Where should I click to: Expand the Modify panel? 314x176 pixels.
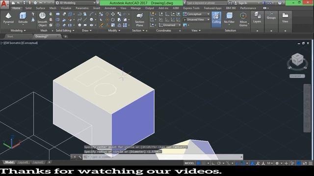click(114, 30)
